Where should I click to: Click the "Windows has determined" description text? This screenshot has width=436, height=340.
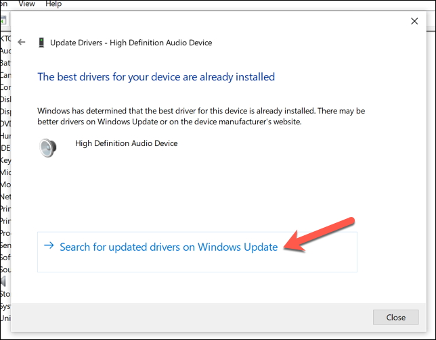[201, 116]
